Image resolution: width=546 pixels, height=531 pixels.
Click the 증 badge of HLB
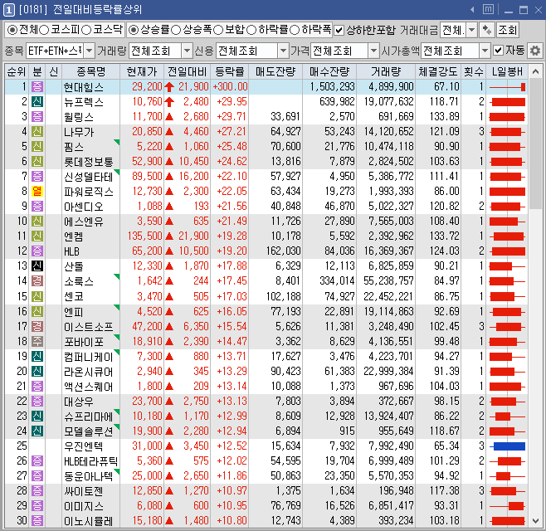tap(37, 251)
